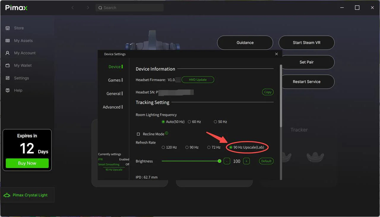Viewport: 380px width, 217px height.
Task: Click the Settings sliders icon in sidebar
Action: [8, 78]
